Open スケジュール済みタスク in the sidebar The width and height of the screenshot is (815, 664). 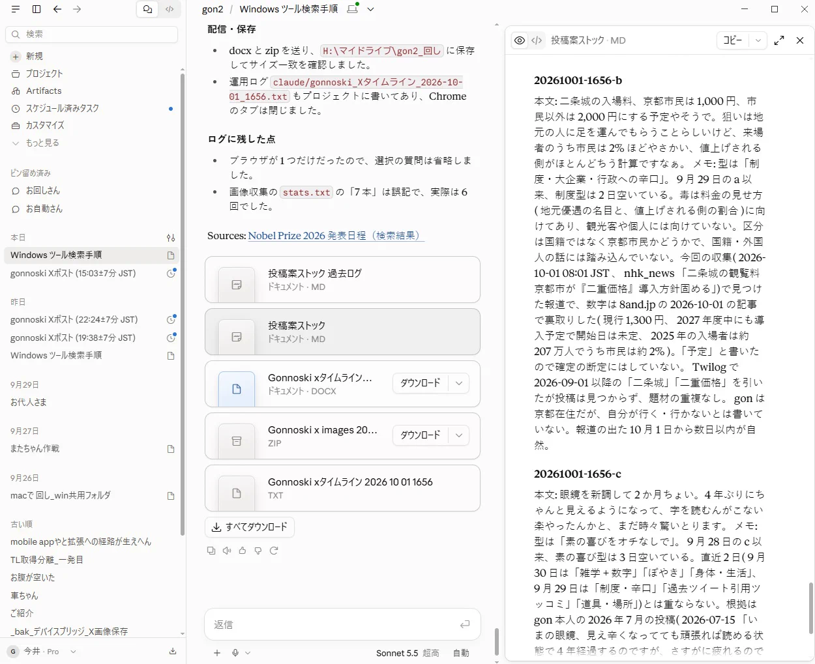(x=92, y=108)
